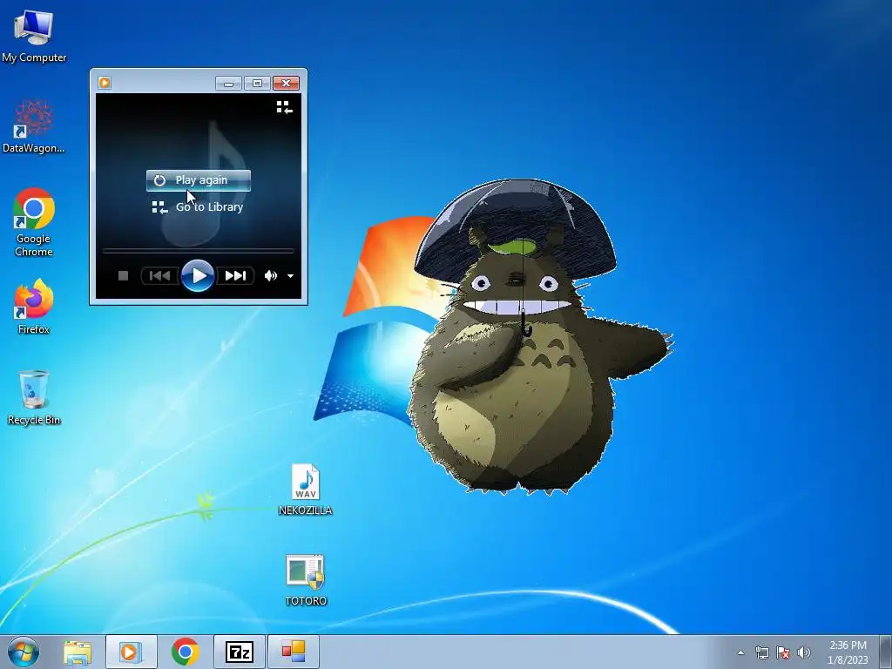Click Play again in media player
Image resolution: width=892 pixels, height=669 pixels.
pos(198,180)
